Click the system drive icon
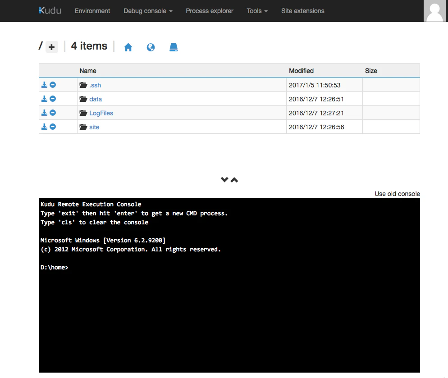The height and width of the screenshot is (378, 448). pos(174,47)
